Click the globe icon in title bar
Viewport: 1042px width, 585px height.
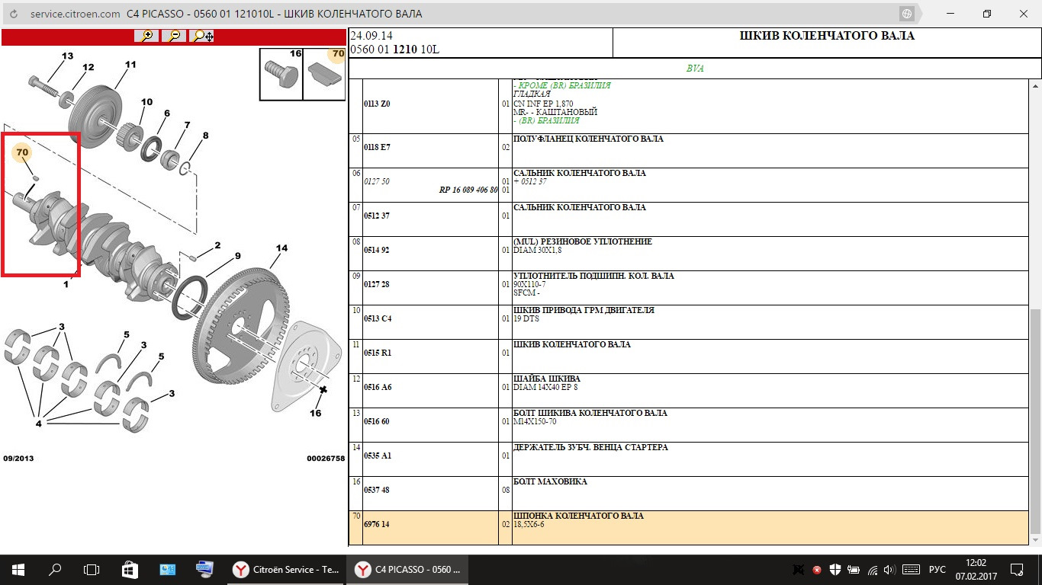pos(906,14)
